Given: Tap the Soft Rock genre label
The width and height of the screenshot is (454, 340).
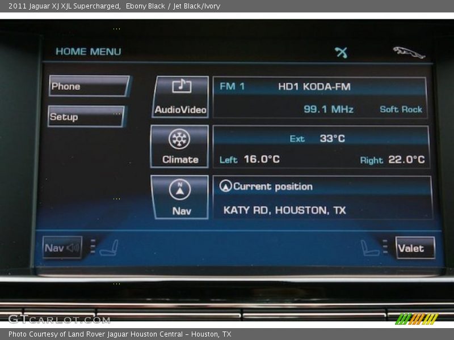Looking at the screenshot, I should [x=401, y=109].
